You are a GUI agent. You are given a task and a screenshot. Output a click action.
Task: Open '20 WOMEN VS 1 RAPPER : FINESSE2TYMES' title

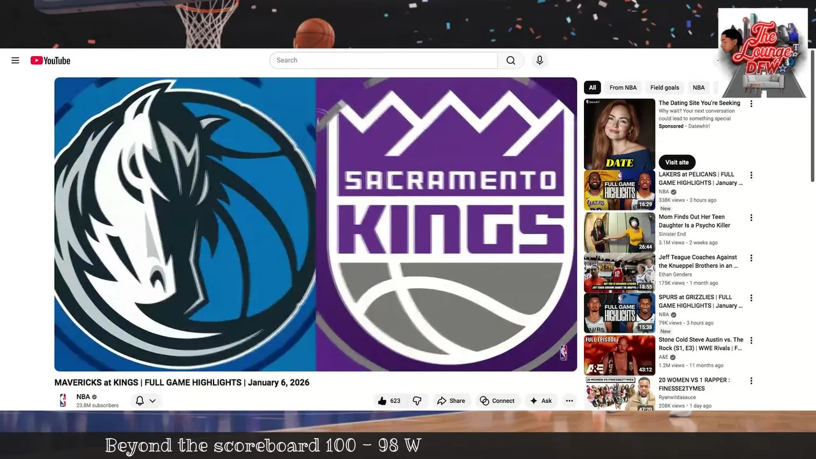694,384
